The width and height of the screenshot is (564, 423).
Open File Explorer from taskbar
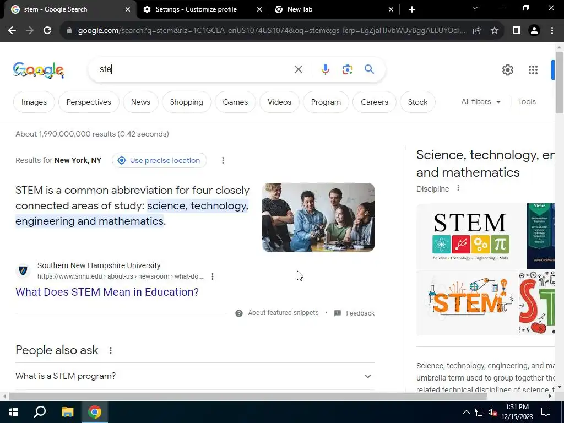67,412
